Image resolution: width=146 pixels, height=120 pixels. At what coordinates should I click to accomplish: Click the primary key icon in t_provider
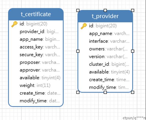pyautogui.click(x=84, y=26)
